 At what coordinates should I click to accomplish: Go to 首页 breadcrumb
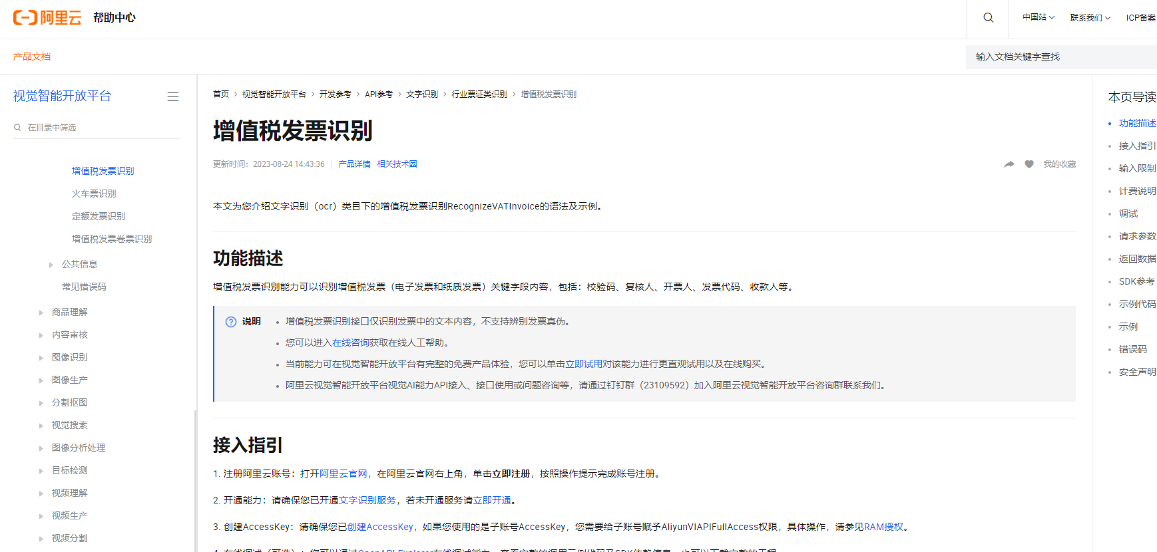coord(221,94)
